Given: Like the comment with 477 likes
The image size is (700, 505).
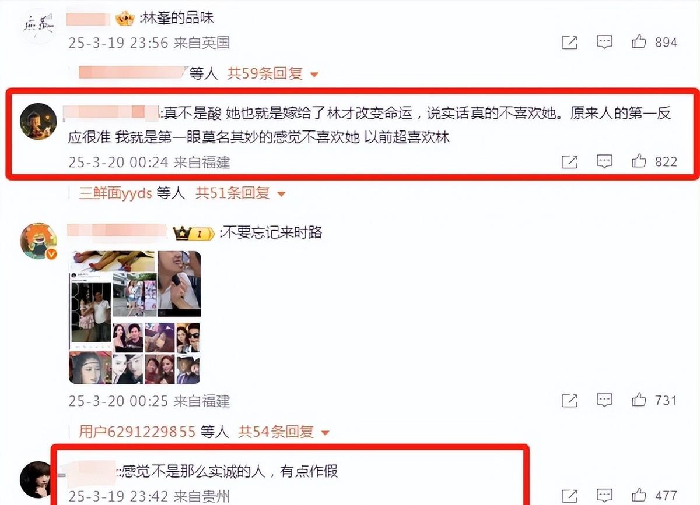Looking at the screenshot, I should tap(639, 496).
